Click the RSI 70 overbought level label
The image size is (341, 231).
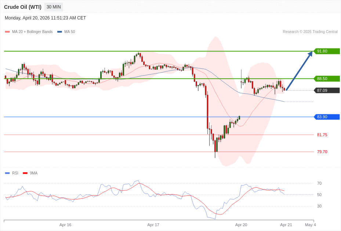click(319, 184)
